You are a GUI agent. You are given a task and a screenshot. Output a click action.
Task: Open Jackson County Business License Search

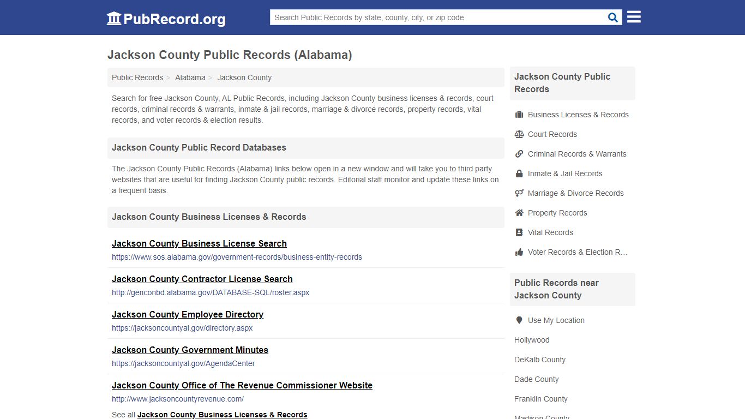point(199,243)
